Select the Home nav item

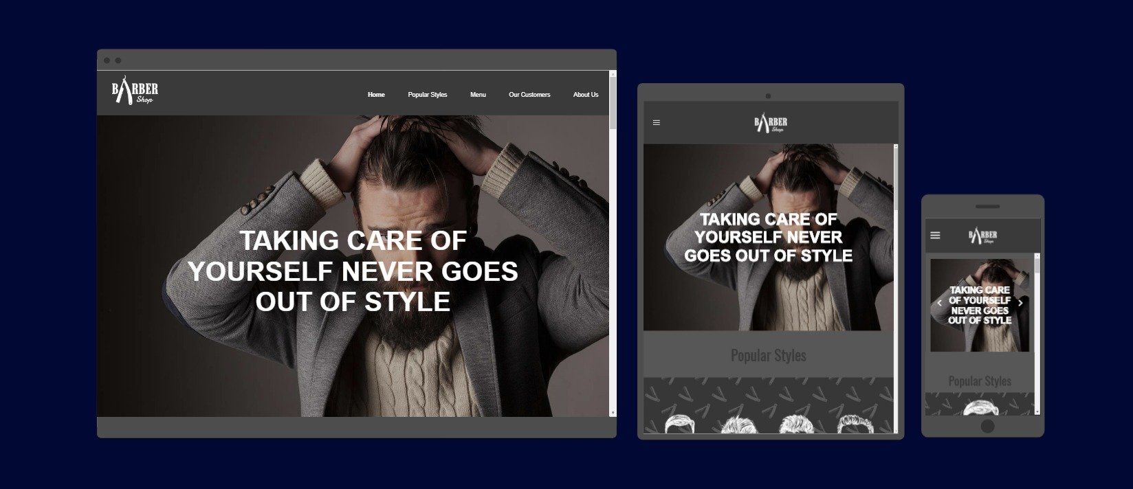[376, 95]
